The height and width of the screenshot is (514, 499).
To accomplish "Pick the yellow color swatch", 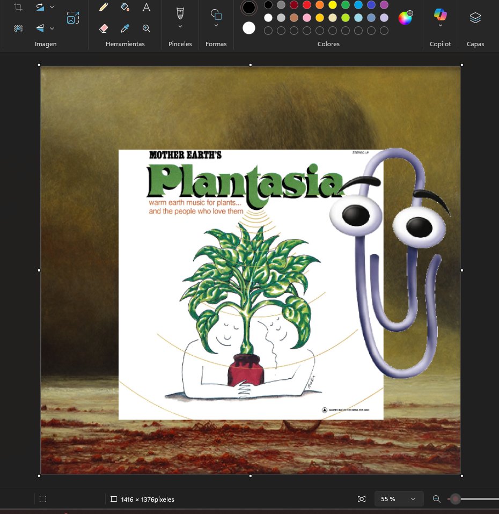I will [x=333, y=5].
